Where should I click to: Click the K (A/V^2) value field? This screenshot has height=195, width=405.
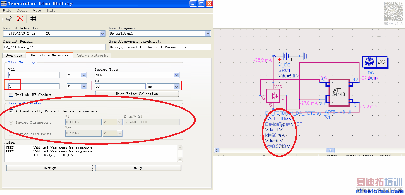click(152, 122)
